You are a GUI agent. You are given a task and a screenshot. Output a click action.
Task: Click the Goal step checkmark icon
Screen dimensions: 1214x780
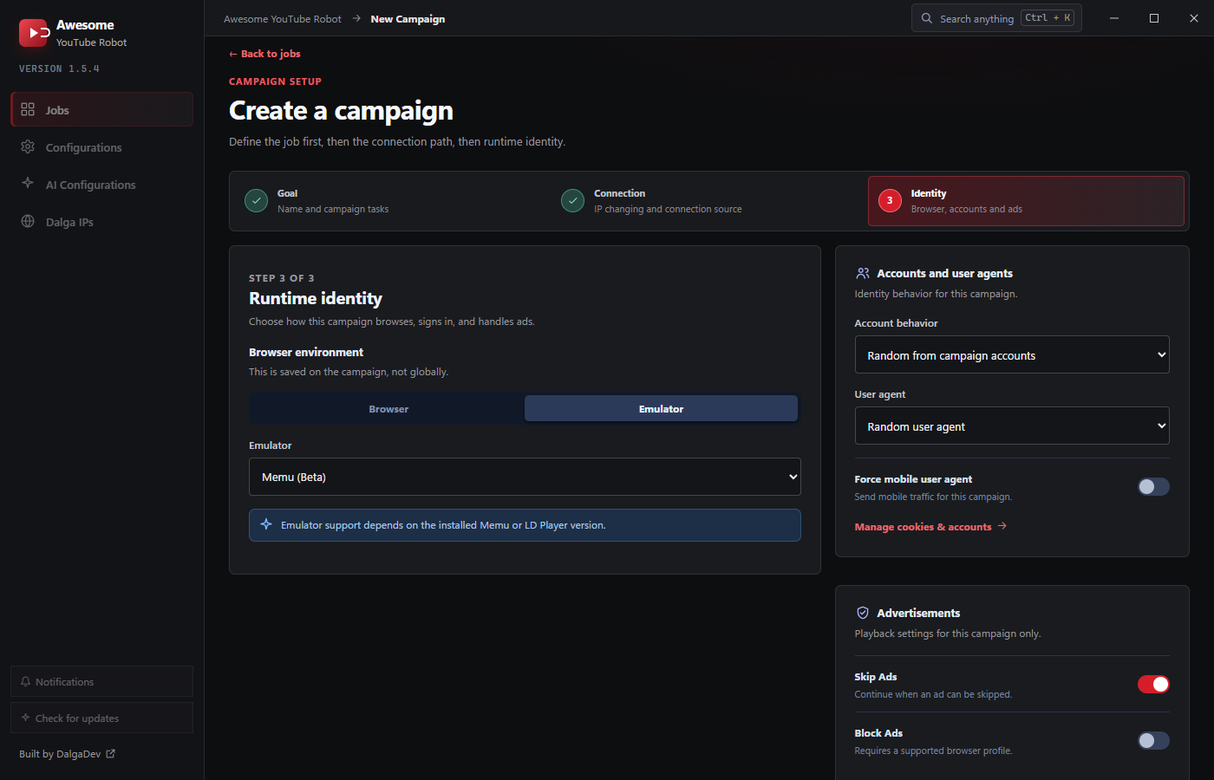coord(256,201)
